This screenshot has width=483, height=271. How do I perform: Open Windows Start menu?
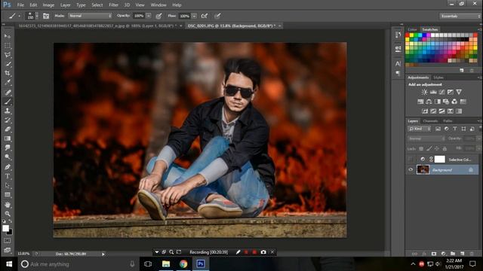[x=9, y=264]
